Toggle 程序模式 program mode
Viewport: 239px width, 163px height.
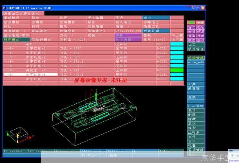[x=16, y=40]
